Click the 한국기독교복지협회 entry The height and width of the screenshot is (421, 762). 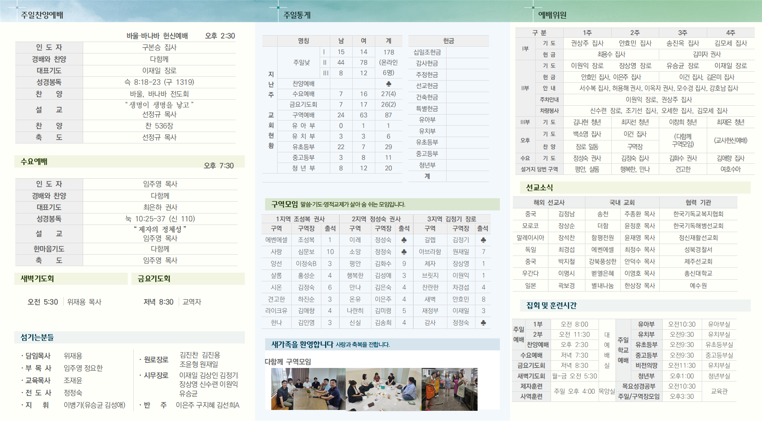pos(698,214)
